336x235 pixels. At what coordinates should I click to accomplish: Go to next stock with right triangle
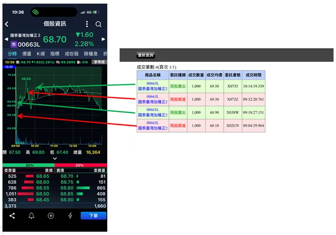[103, 39]
